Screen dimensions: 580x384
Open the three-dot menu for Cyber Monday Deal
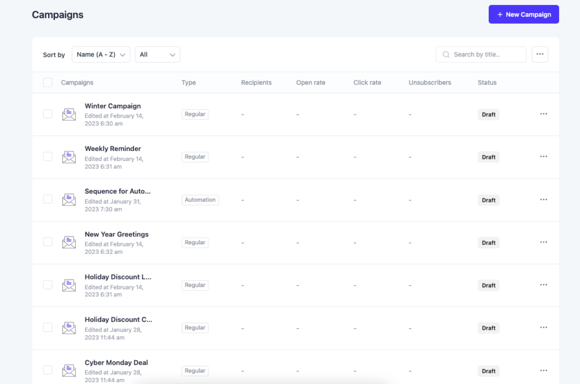543,370
